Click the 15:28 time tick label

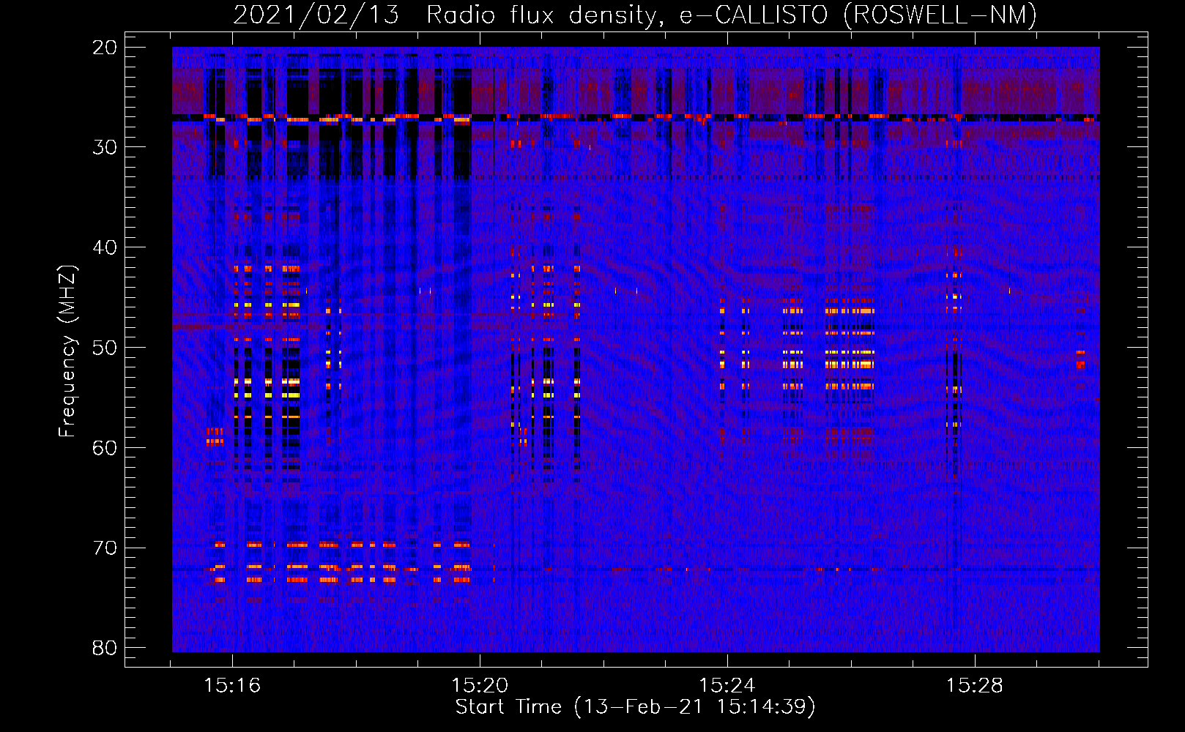point(975,686)
